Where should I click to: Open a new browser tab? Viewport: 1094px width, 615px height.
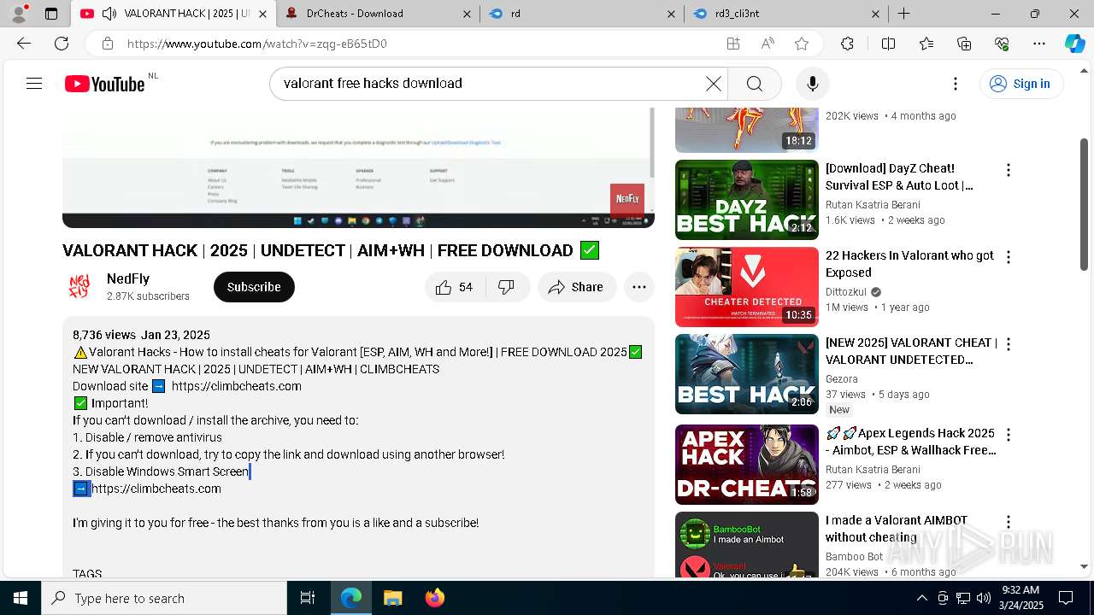point(903,14)
